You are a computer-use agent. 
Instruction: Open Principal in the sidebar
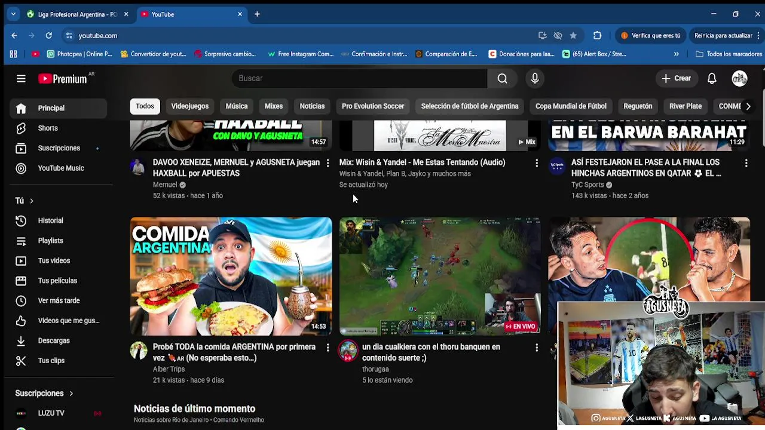coord(58,108)
